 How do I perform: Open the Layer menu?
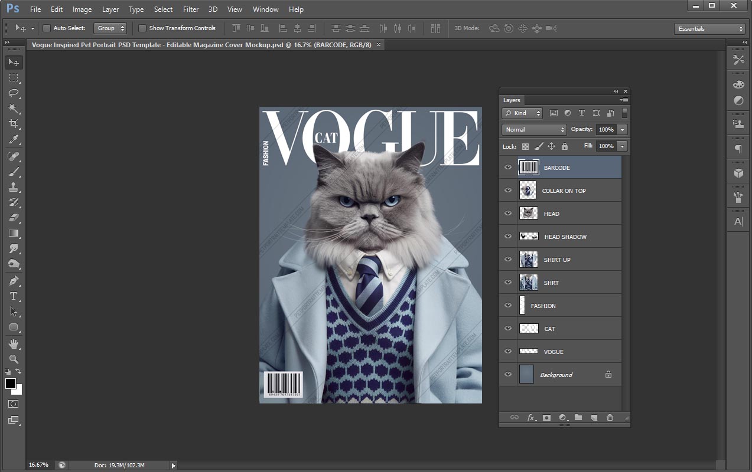tap(110, 9)
